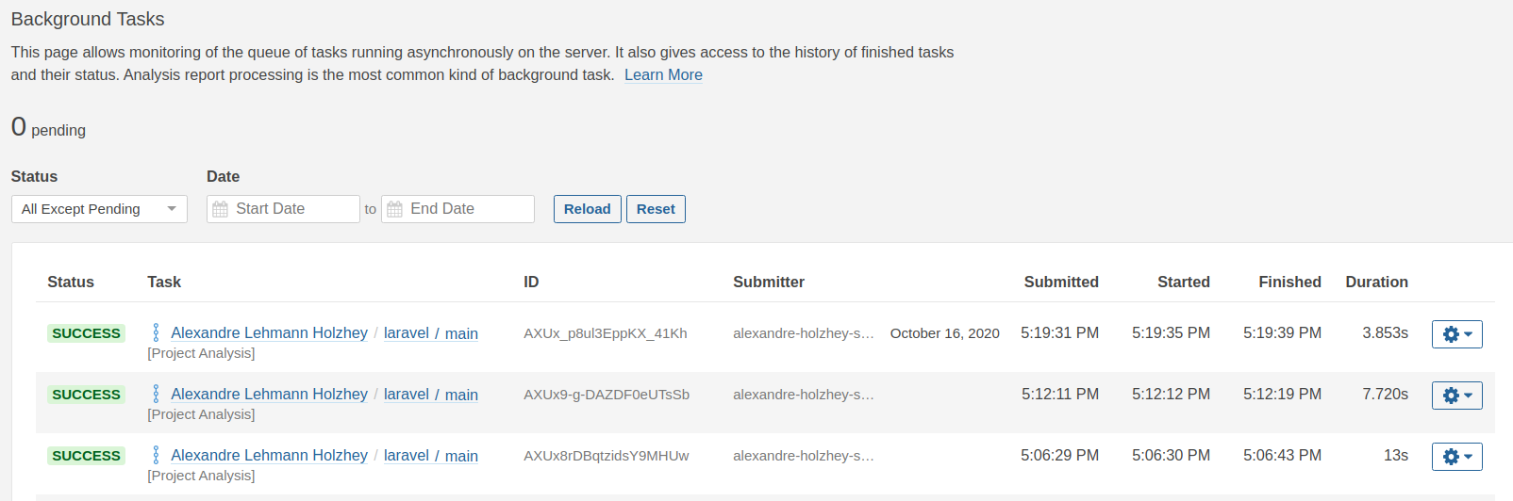Click branch icon in third task row
This screenshot has height=501, width=1513.
[x=156, y=456]
